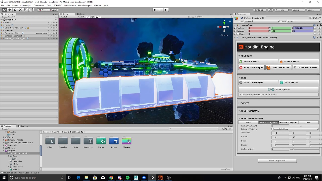Click the Primary Amount slider
The height and width of the screenshot is (181, 322).
tap(304, 126)
